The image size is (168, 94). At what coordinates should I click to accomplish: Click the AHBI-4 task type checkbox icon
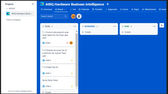pyautogui.click(x=44, y=86)
